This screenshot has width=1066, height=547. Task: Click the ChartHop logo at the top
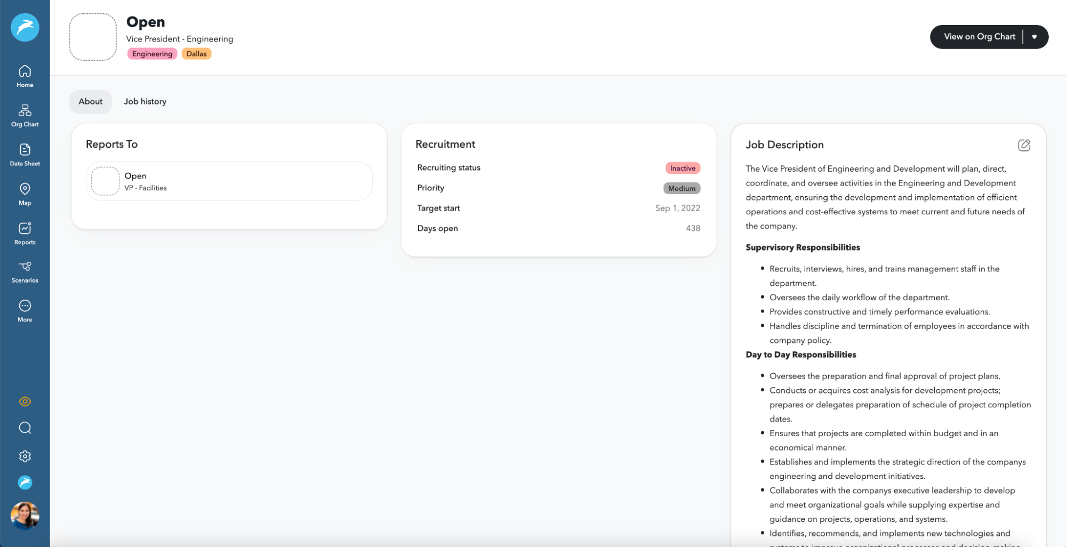click(25, 27)
